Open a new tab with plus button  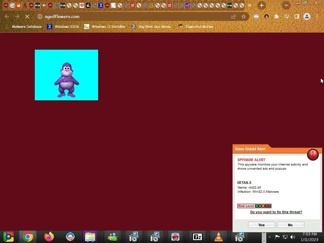point(262,5)
